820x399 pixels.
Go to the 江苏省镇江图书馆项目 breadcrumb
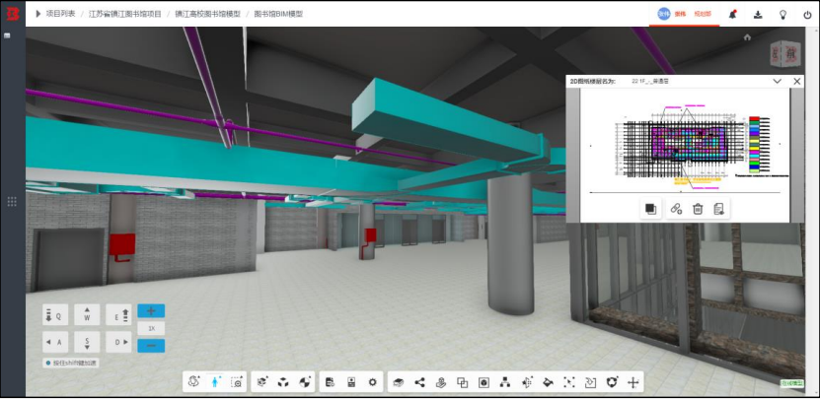125,14
